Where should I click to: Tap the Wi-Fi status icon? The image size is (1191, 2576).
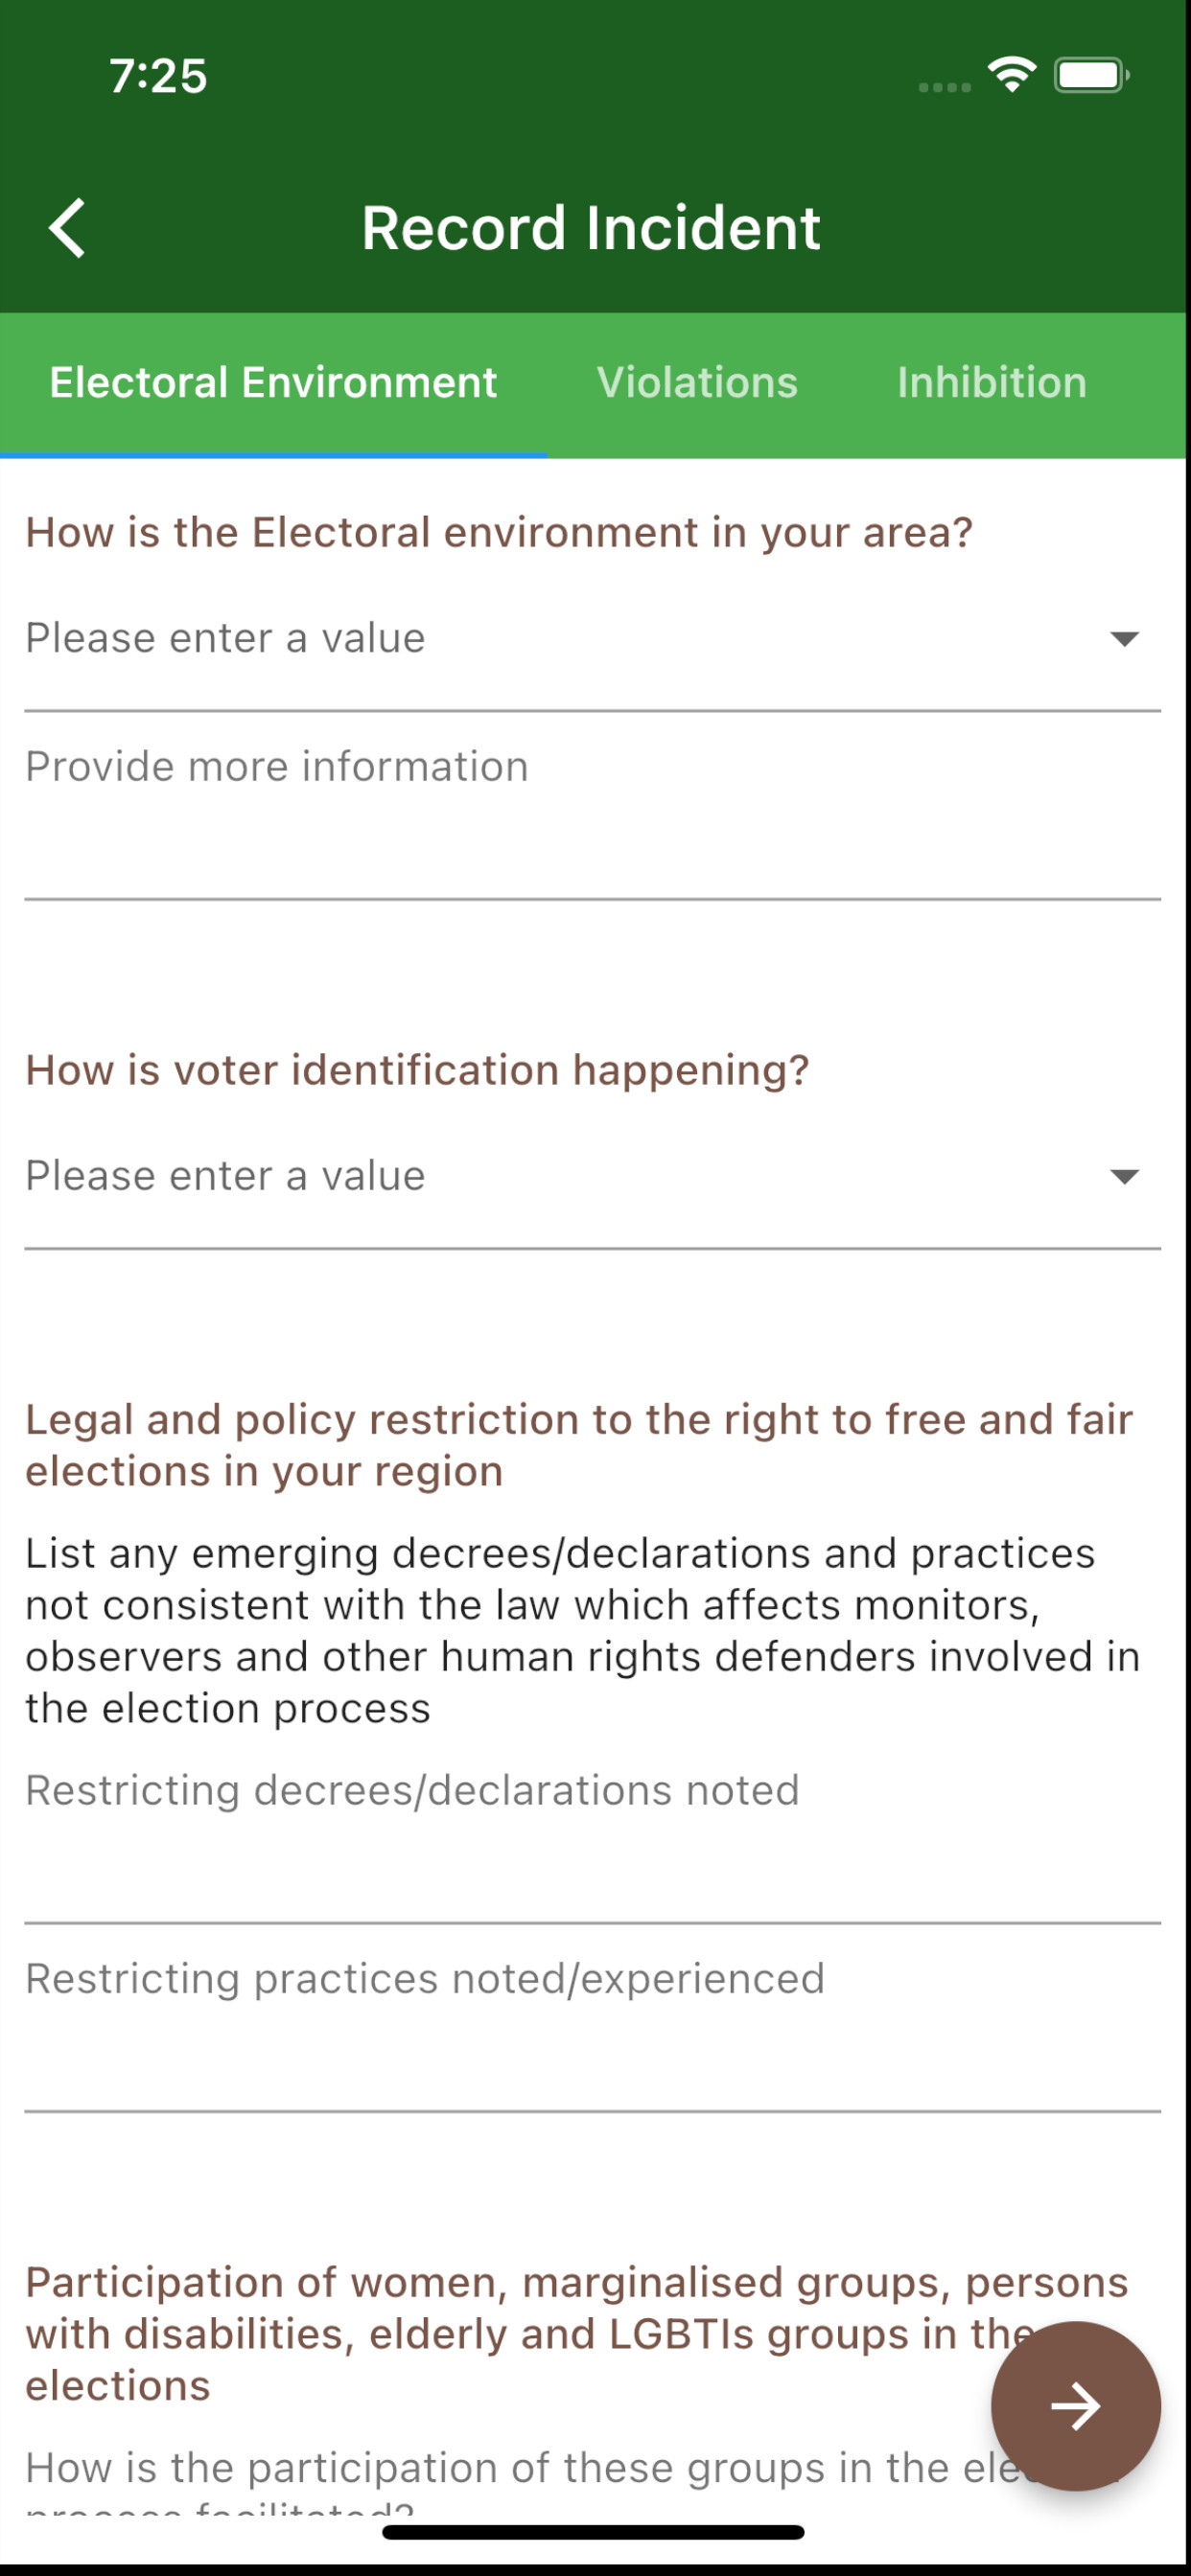[1011, 75]
